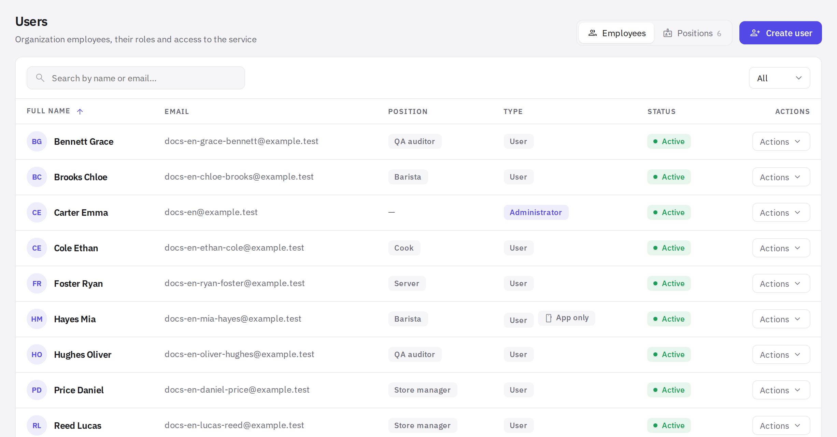Click the FULL NAME sort arrow icon
Image resolution: width=837 pixels, height=437 pixels.
click(80, 111)
